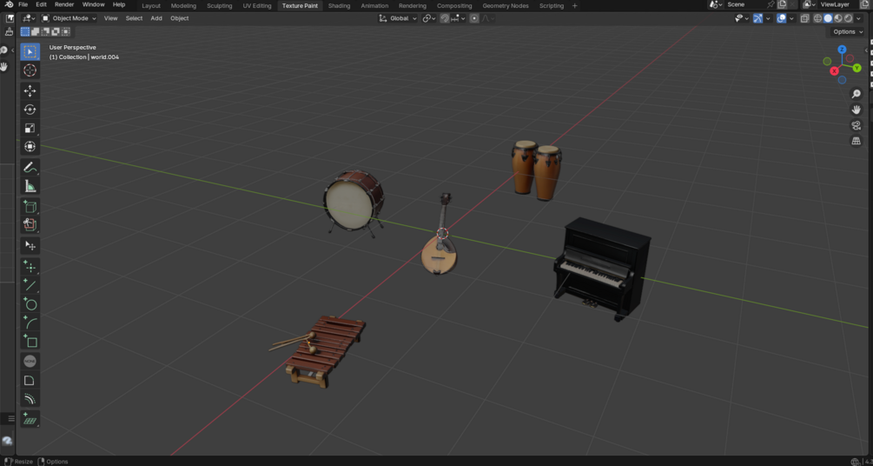Click the green Y axis gizmo ball
Screen dimensions: 873x466
pos(856,68)
